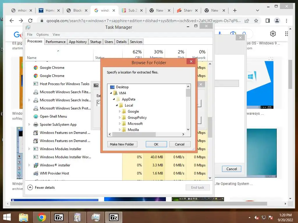Expand the Microsoft folder node
The width and height of the screenshot is (298, 223).
coord(120,124)
